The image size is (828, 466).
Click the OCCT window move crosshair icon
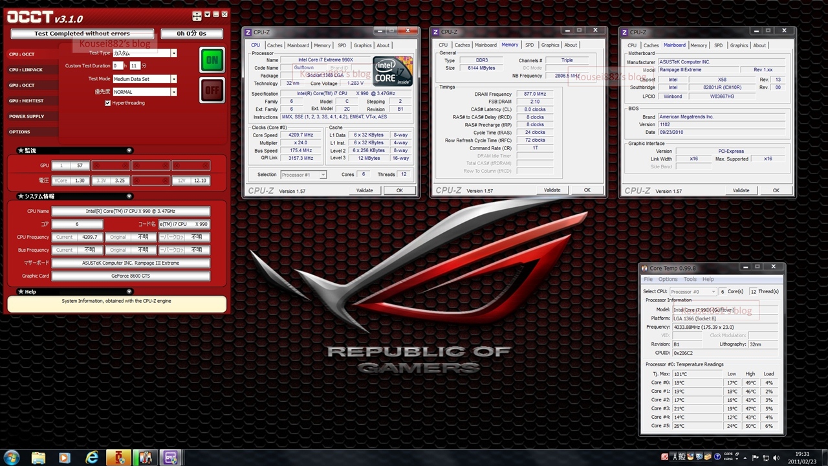pyautogui.click(x=197, y=16)
